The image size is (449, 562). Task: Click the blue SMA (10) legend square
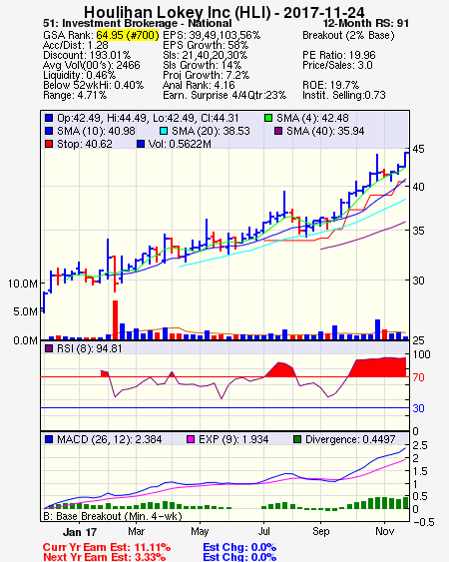point(49,131)
